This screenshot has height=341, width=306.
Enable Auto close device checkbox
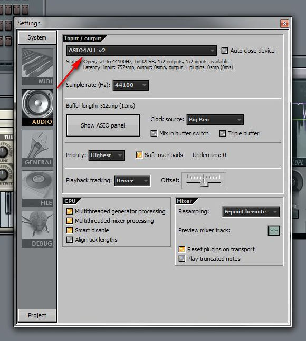click(224, 51)
